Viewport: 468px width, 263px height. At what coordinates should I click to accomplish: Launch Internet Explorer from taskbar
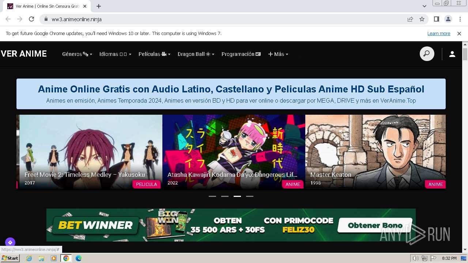coord(29,258)
